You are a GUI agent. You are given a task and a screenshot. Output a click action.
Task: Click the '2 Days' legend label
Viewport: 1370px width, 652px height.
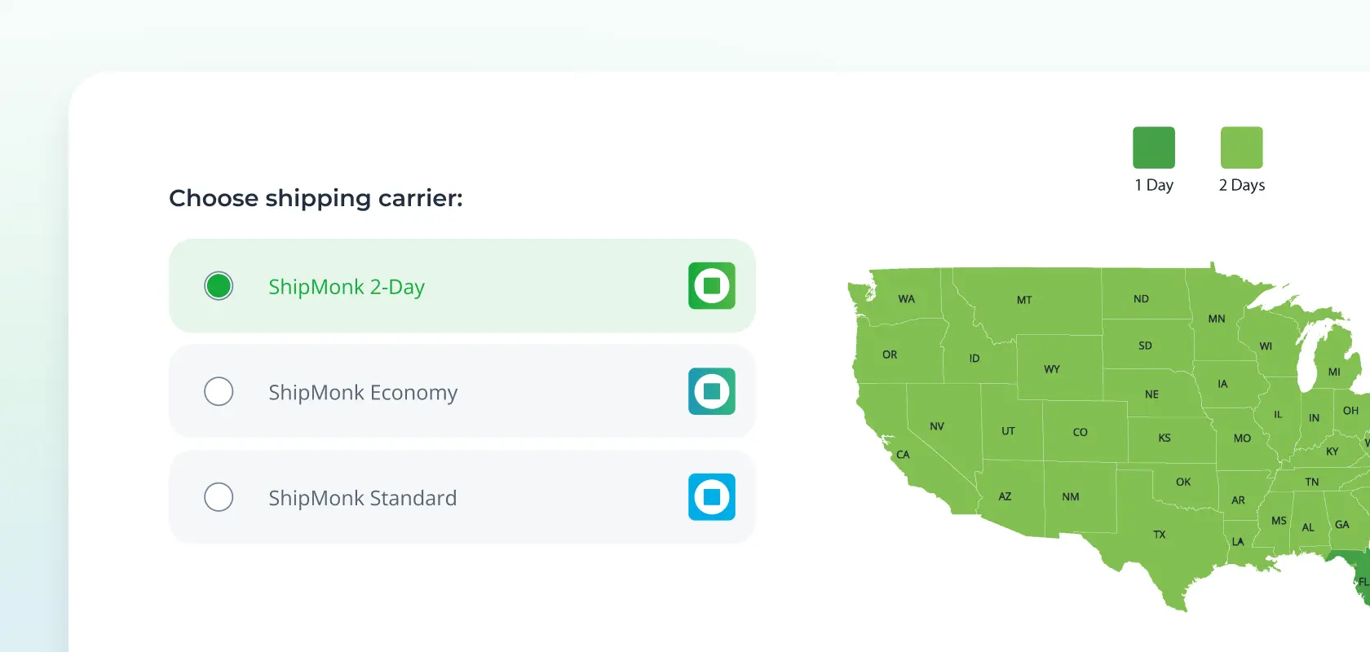[1240, 184]
